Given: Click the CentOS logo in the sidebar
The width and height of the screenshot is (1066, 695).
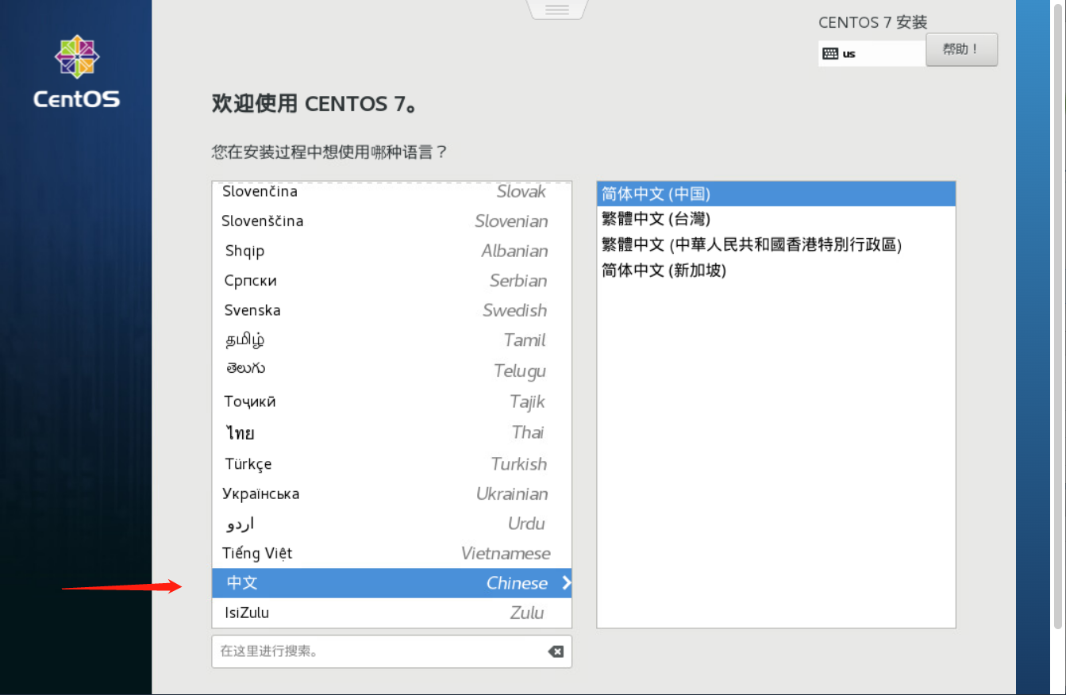Looking at the screenshot, I should click(77, 71).
